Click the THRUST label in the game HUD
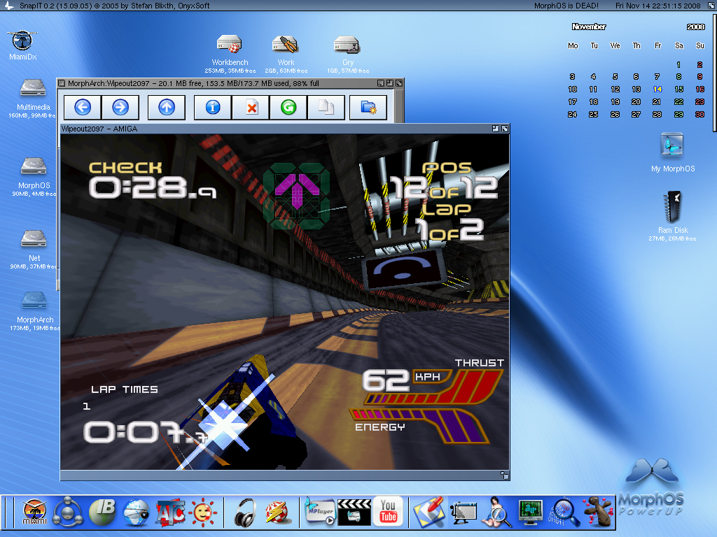This screenshot has height=537, width=717. click(x=479, y=363)
